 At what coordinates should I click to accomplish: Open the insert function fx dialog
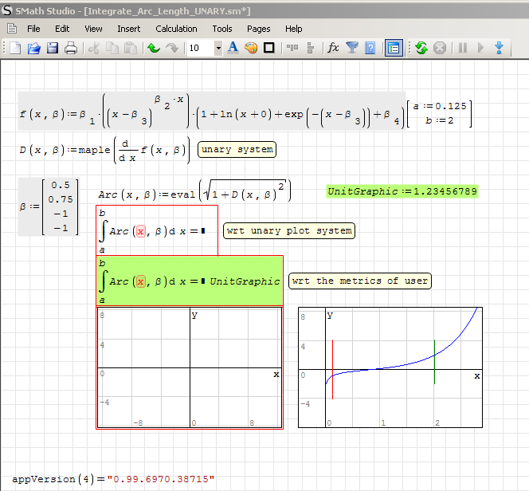pos(333,48)
